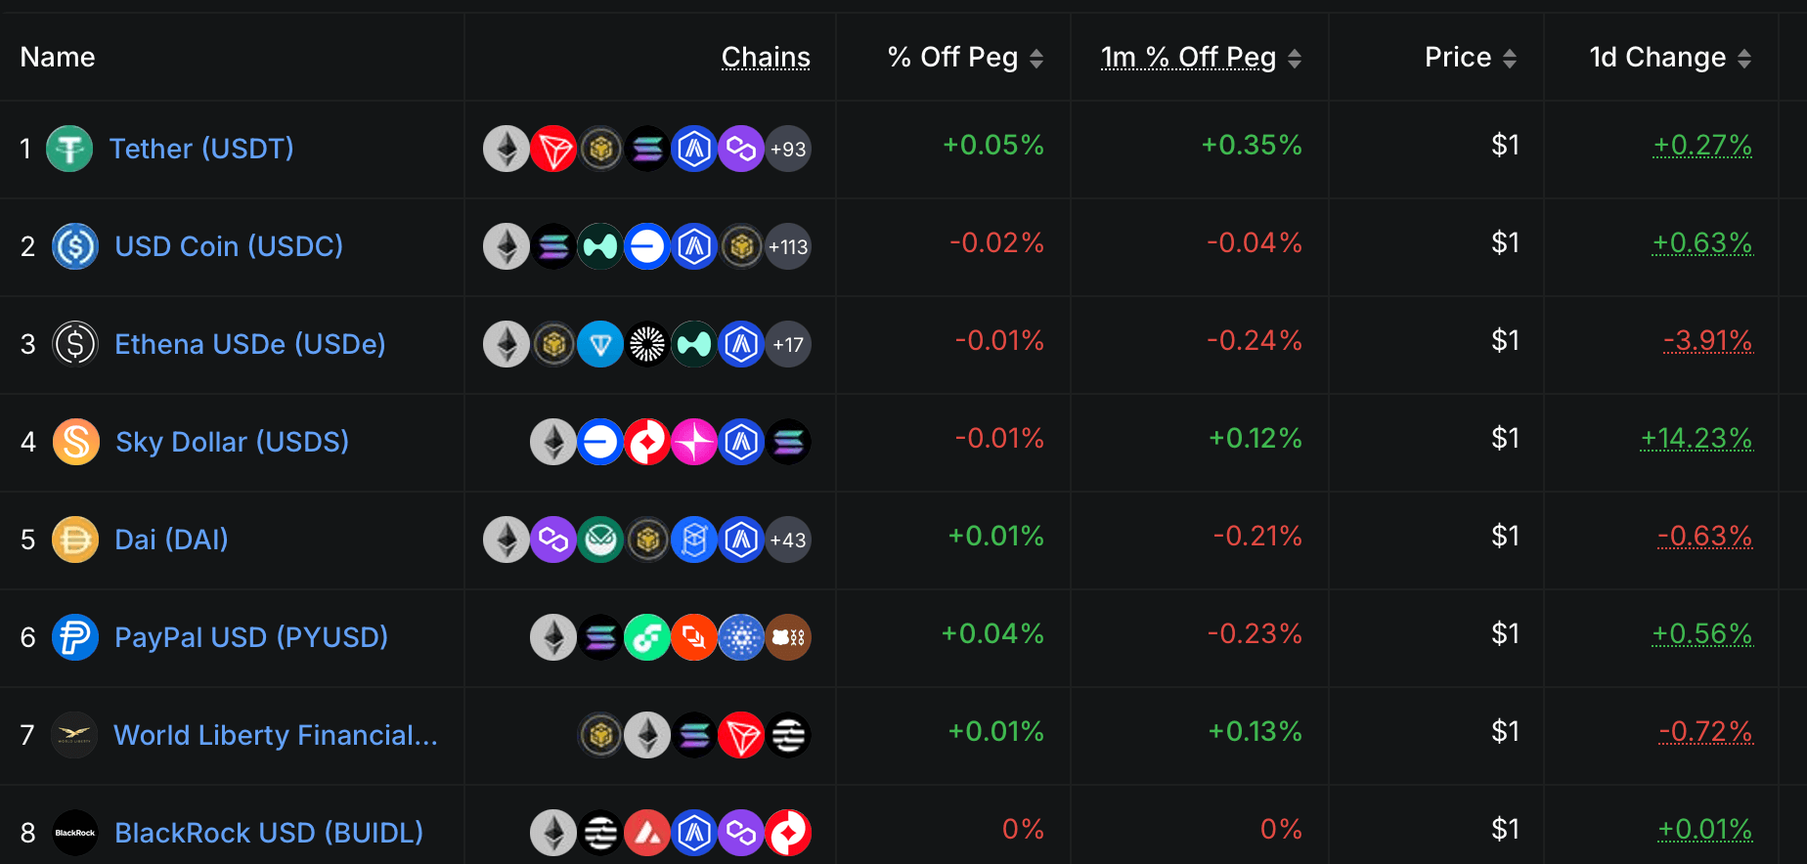Click the Avalanche chain icon in BUIDL row

(647, 833)
